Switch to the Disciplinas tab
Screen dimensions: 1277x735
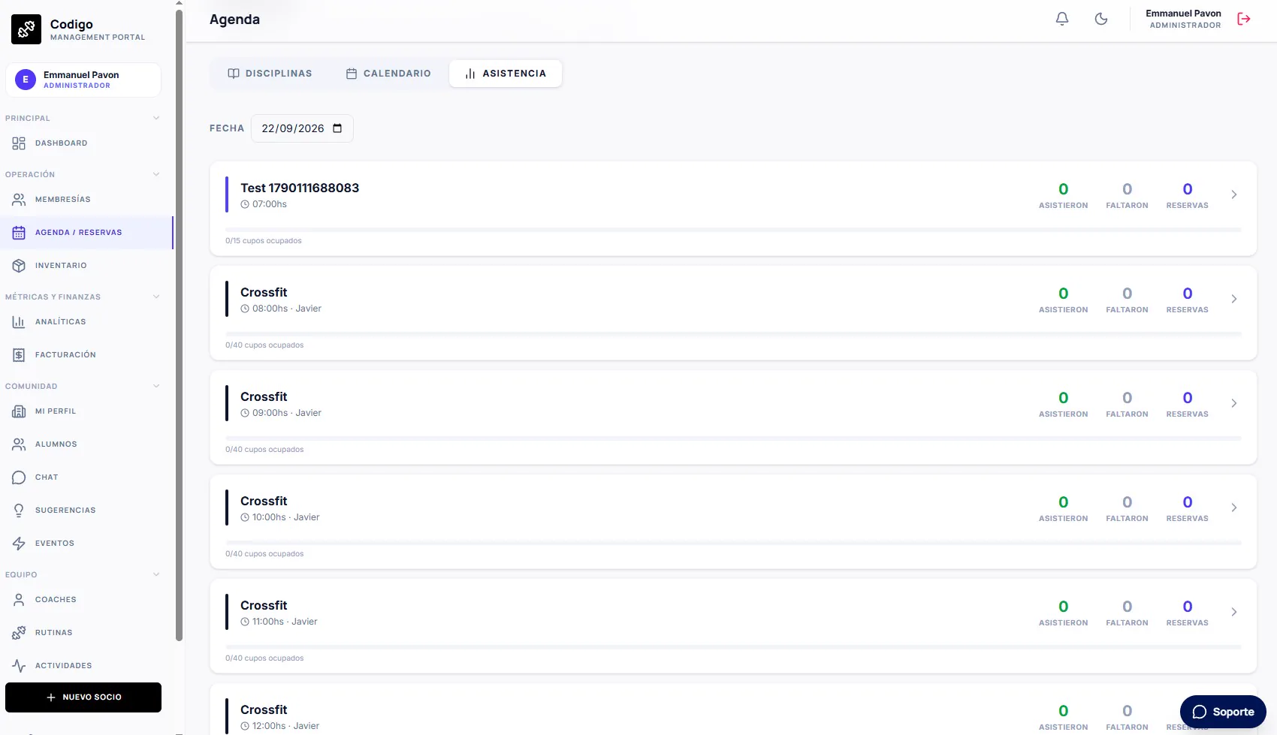(x=270, y=74)
